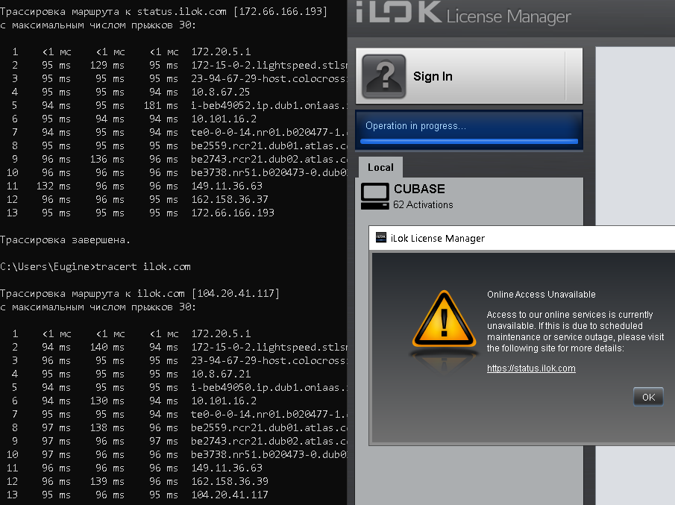Click the 132 ms value in hop 11
675x505 pixels.
[54, 186]
